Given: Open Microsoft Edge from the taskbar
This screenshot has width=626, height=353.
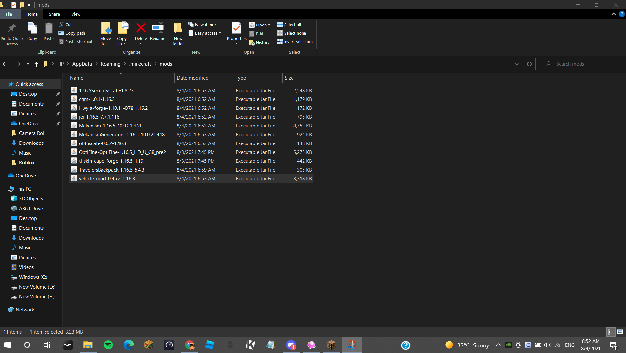Looking at the screenshot, I should (x=128, y=345).
